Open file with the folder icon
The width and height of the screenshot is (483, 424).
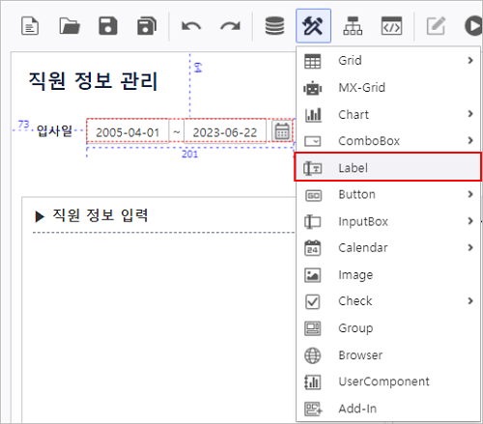tap(70, 26)
